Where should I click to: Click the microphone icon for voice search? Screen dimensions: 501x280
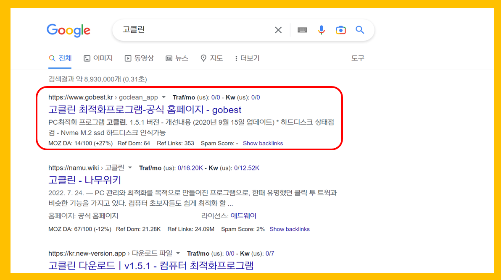tap(321, 30)
